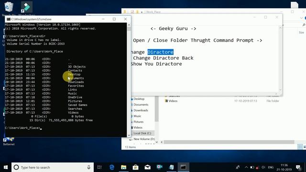The image size is (306, 172).
Task: Click the search icon in Explorer window
Action: point(304,25)
